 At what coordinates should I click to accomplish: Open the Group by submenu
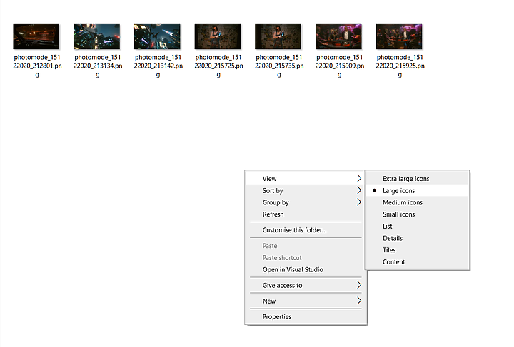[x=306, y=202]
